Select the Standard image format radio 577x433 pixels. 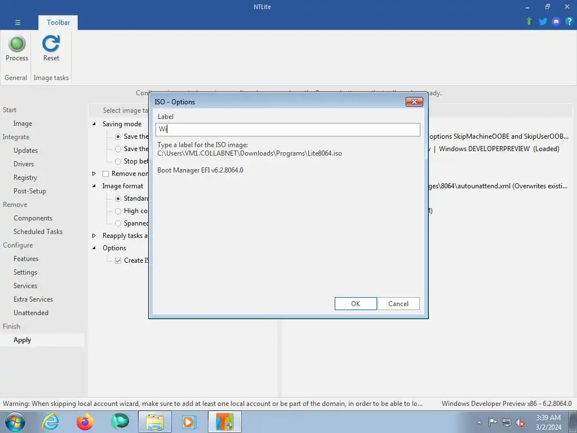(x=118, y=198)
